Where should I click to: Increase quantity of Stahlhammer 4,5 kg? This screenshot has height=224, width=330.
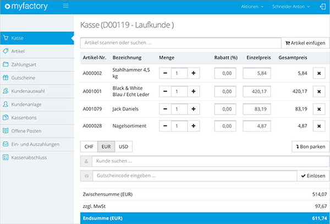click(194, 73)
